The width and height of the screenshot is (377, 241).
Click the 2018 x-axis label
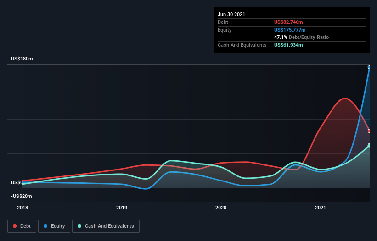(x=23, y=208)
